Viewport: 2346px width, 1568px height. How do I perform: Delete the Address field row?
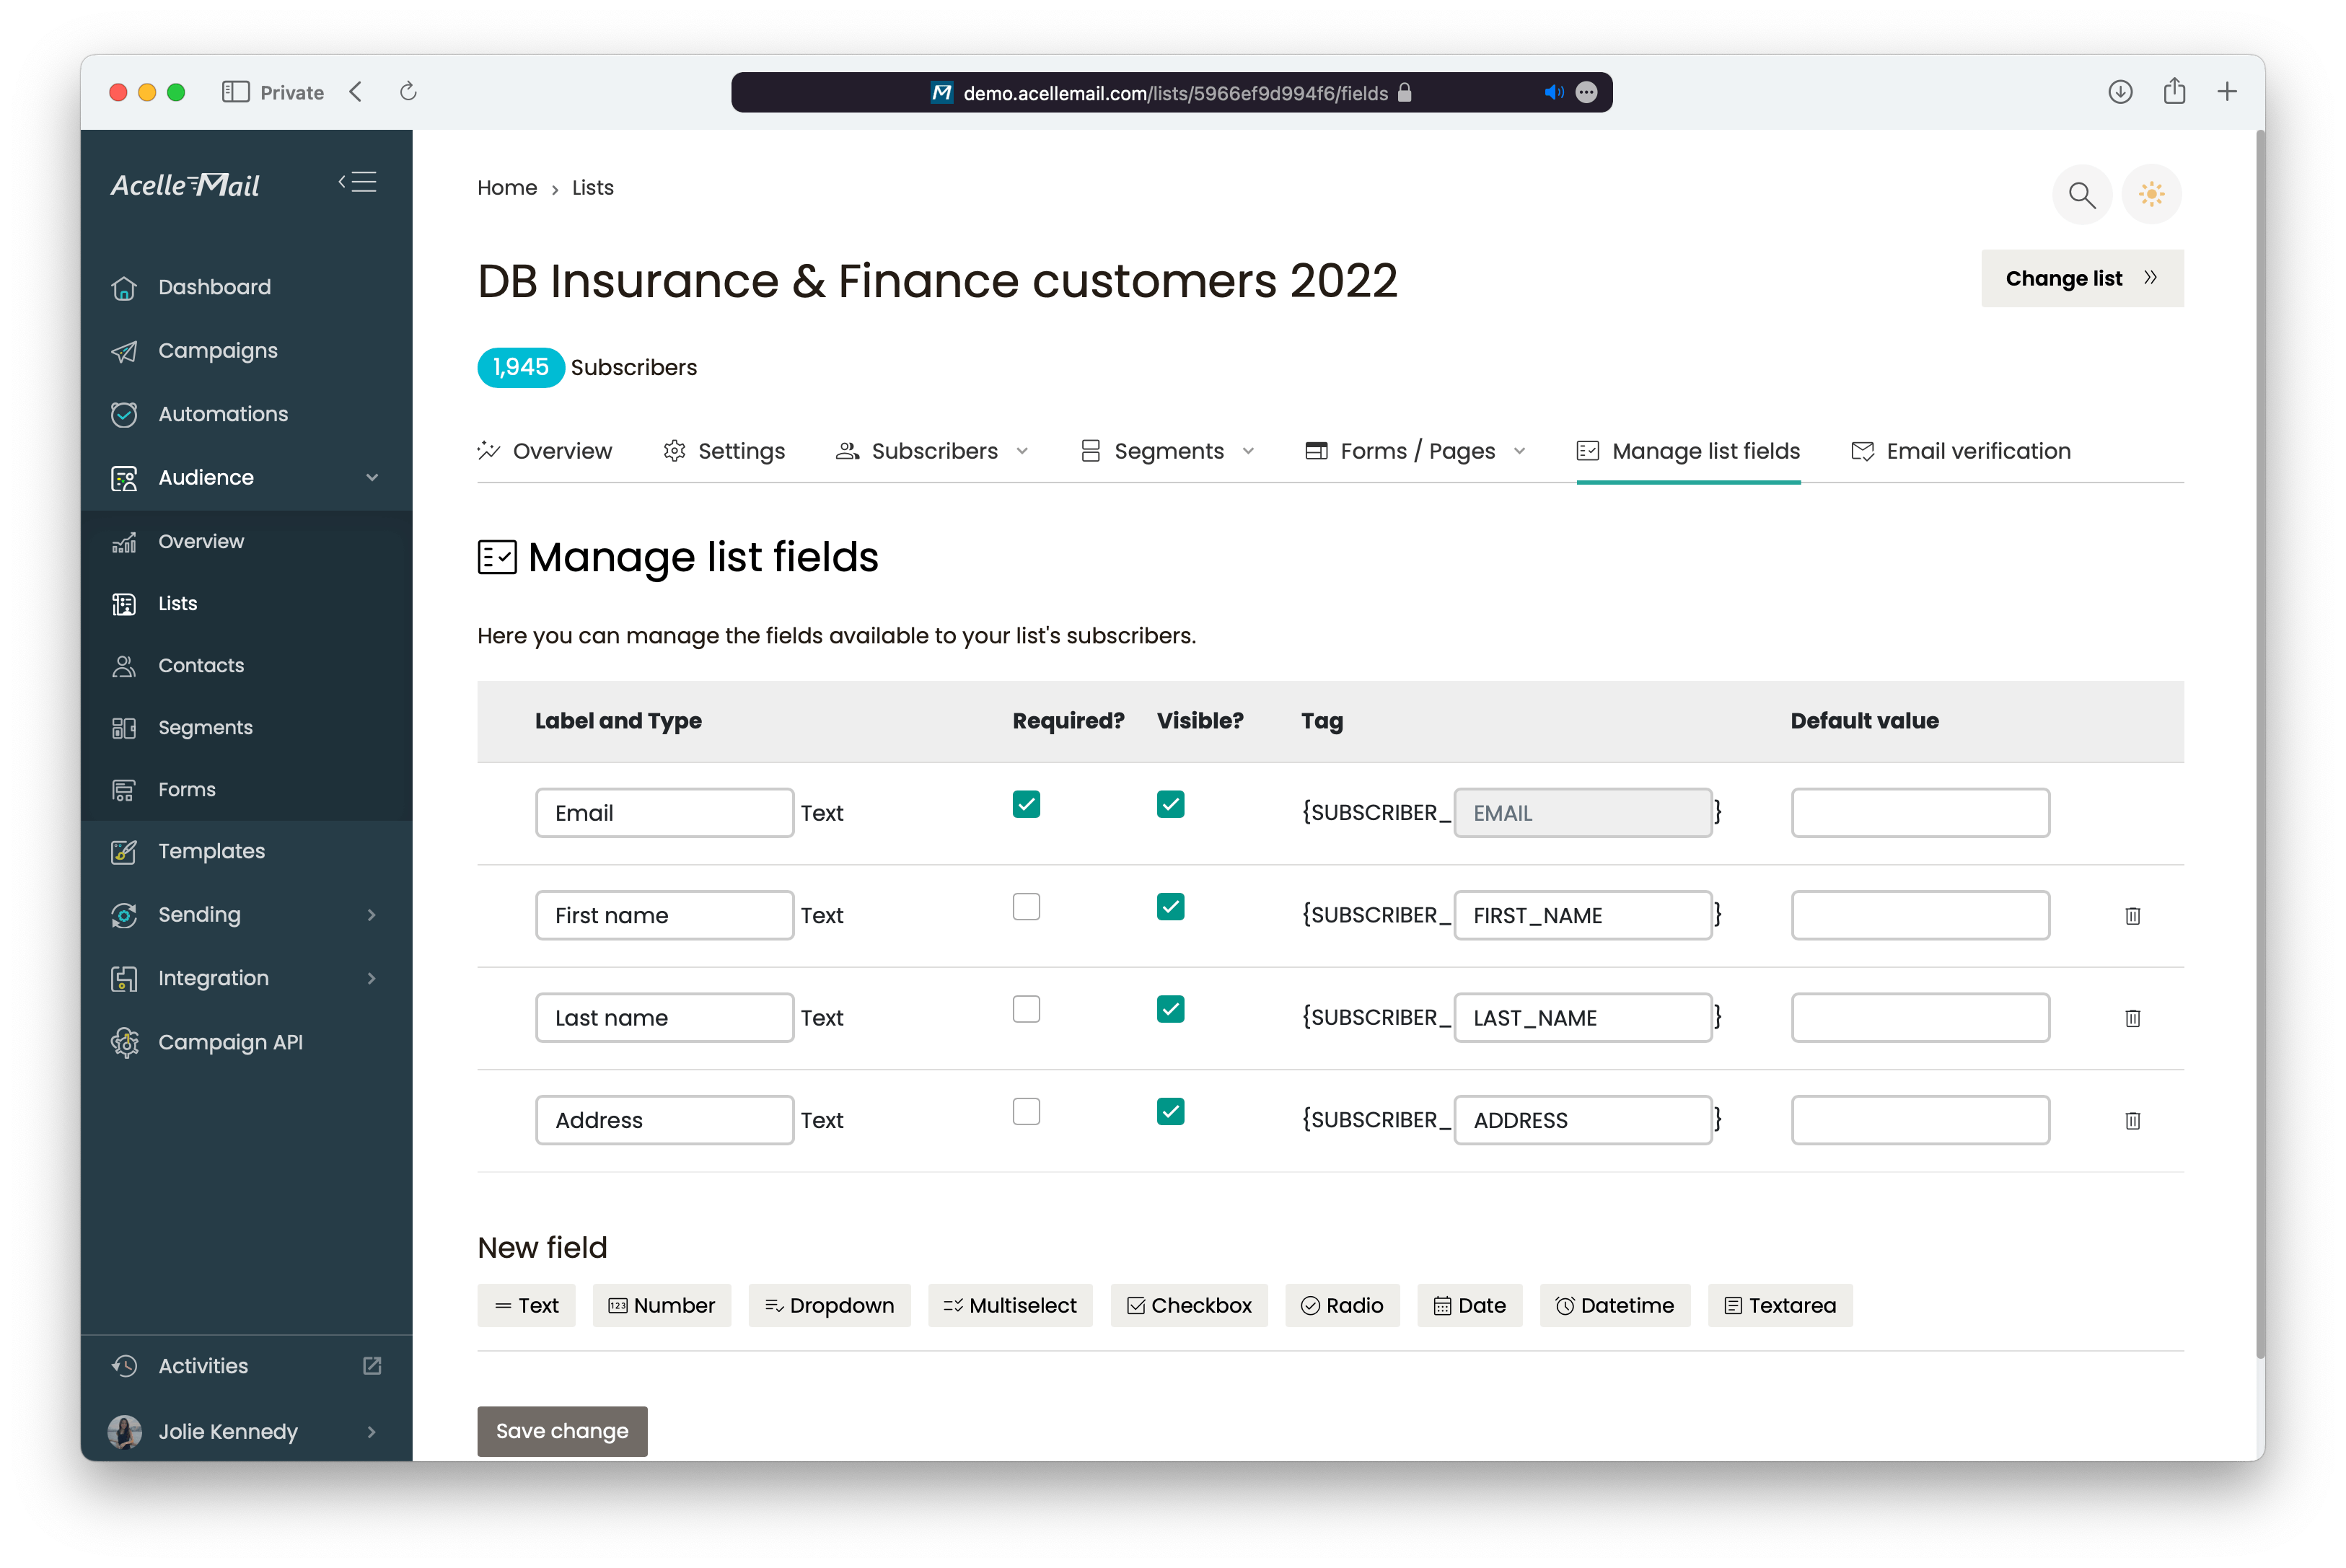(2132, 1120)
